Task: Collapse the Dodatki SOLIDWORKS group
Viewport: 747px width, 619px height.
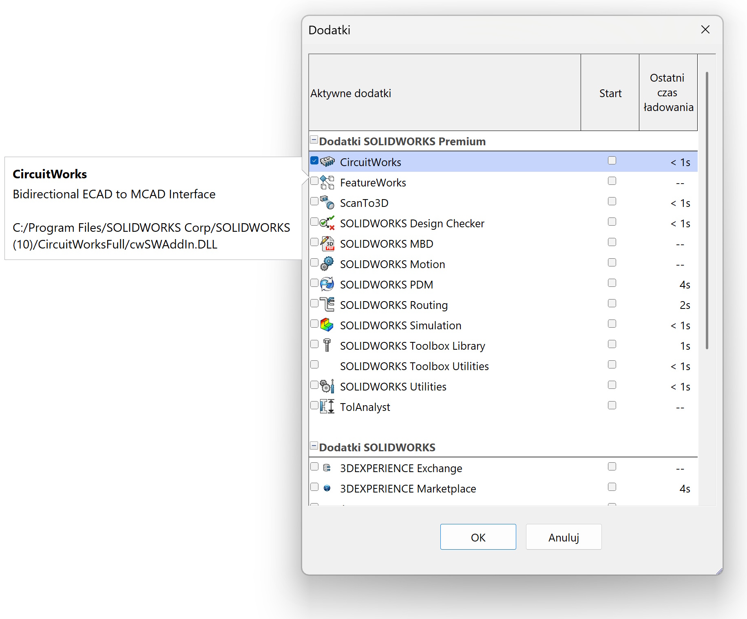Action: [x=314, y=446]
